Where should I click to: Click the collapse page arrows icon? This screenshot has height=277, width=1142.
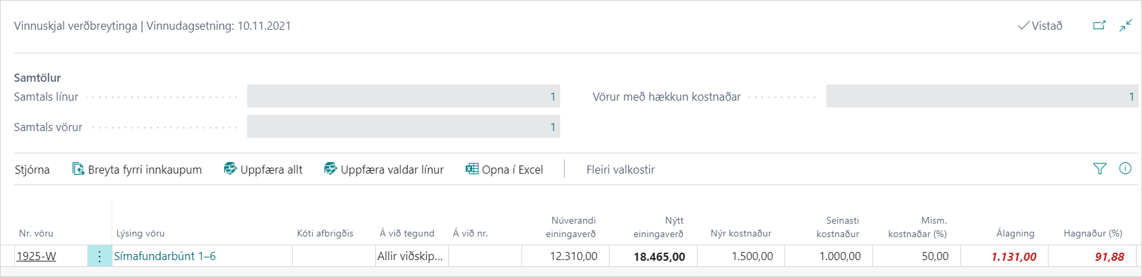click(x=1126, y=26)
